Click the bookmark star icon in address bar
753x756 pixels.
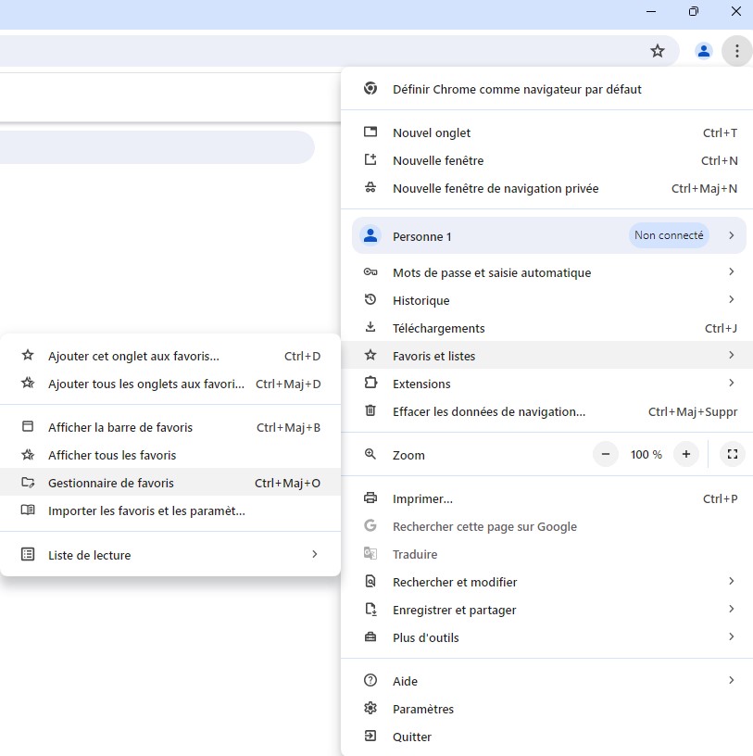(658, 51)
